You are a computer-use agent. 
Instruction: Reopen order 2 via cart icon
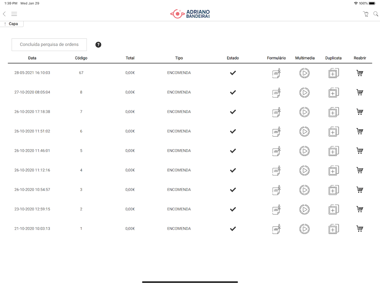click(x=359, y=209)
